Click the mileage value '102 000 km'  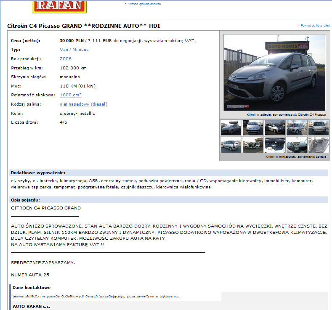[73, 68]
